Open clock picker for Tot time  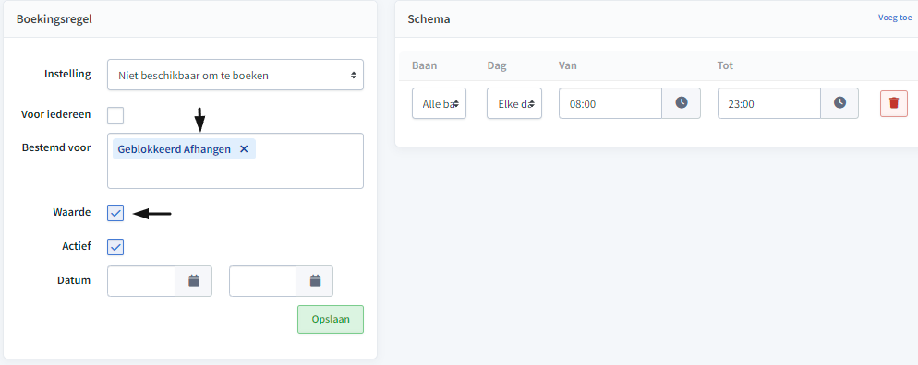coord(839,103)
